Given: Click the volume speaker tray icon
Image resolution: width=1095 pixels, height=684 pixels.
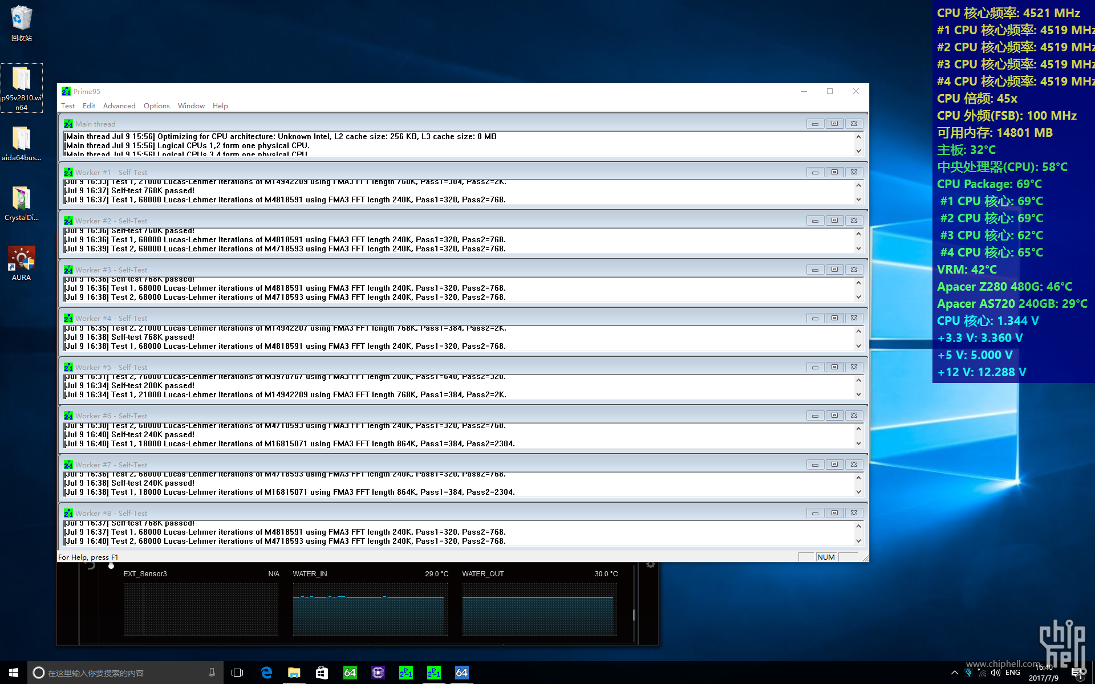Looking at the screenshot, I should point(996,673).
